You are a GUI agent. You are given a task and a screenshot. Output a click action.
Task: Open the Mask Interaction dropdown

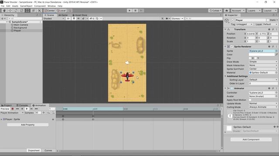(263, 65)
